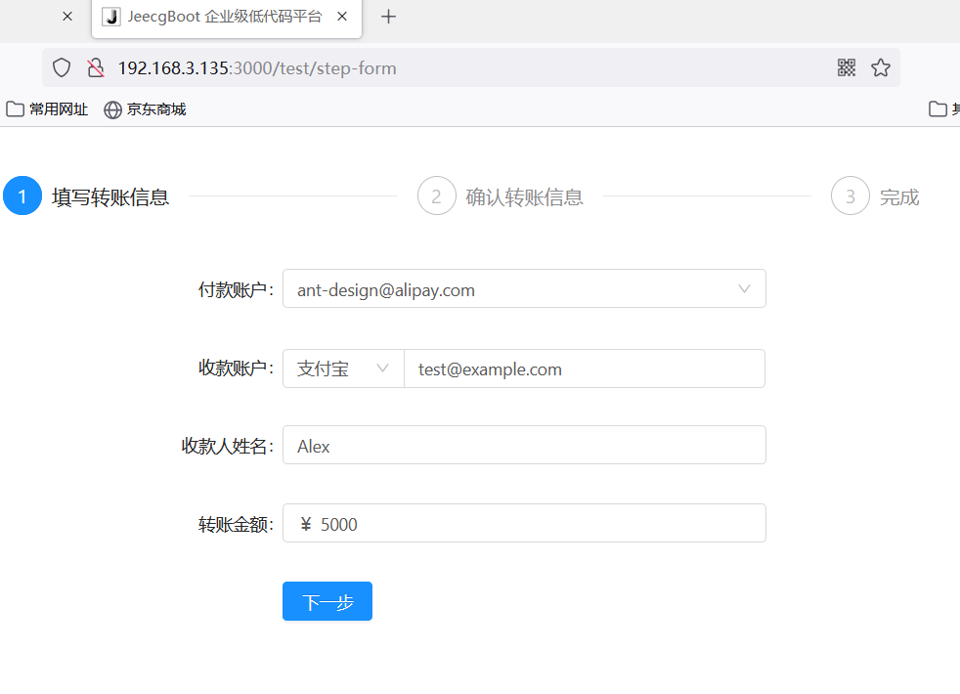Open the 常用网址 bookmarks folder

(x=47, y=109)
